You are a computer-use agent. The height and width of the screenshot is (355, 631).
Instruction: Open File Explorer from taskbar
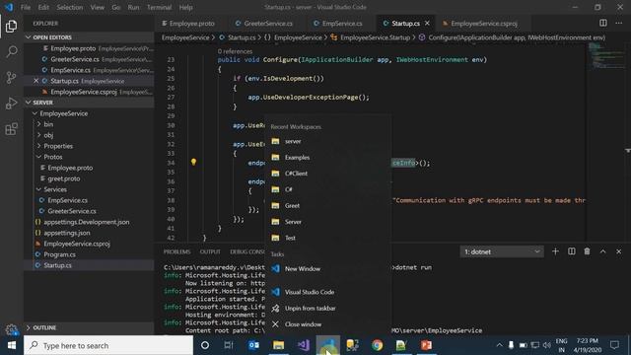click(278, 345)
